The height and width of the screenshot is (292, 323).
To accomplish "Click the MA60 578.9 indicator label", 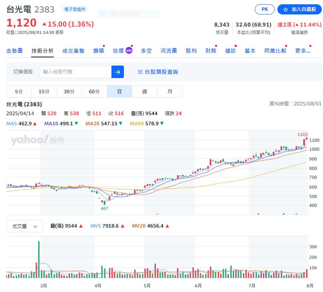I will coord(146,124).
